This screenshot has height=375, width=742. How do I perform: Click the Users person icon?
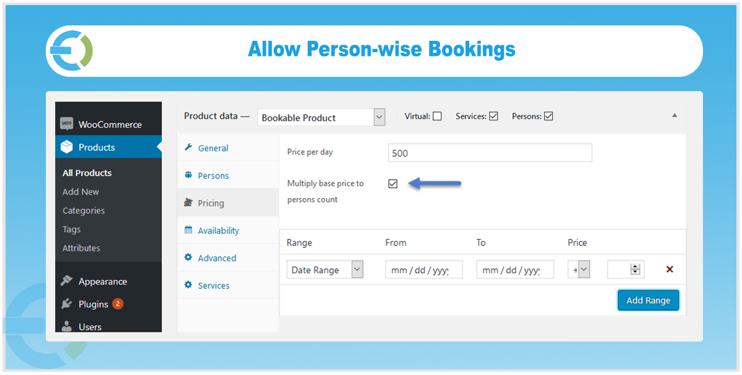tap(67, 327)
